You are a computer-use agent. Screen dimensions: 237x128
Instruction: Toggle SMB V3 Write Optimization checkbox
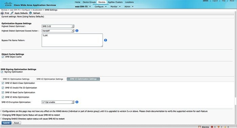coord(3,97)
